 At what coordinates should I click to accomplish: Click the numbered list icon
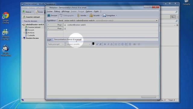point(119,44)
